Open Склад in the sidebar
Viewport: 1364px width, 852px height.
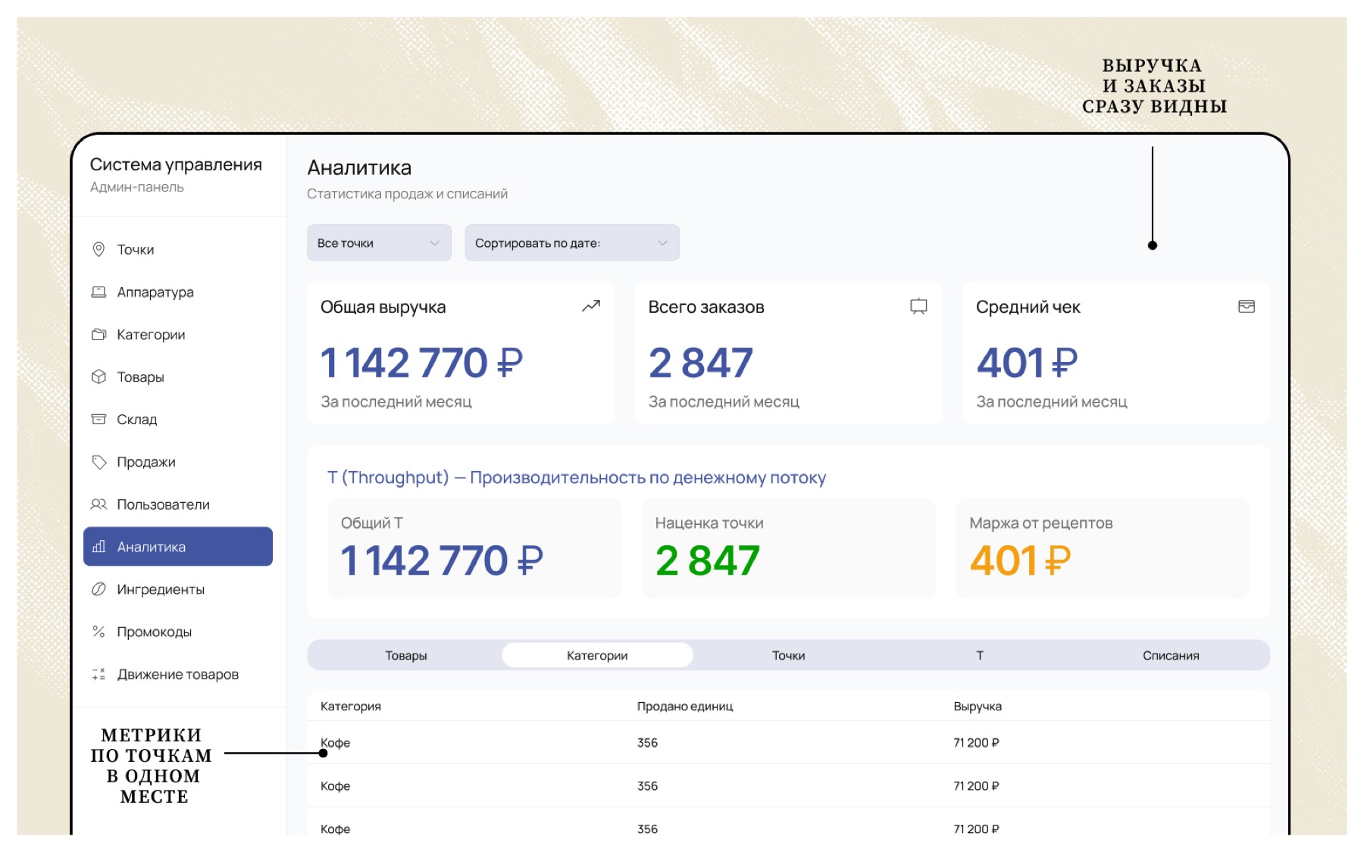(178, 419)
